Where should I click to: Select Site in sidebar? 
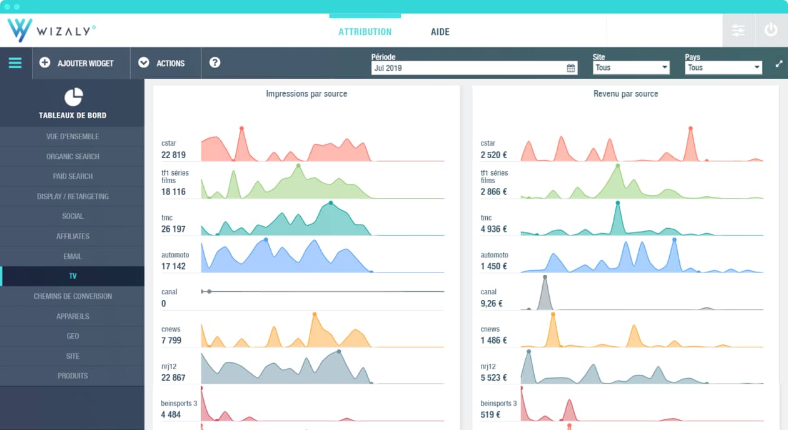point(73,356)
